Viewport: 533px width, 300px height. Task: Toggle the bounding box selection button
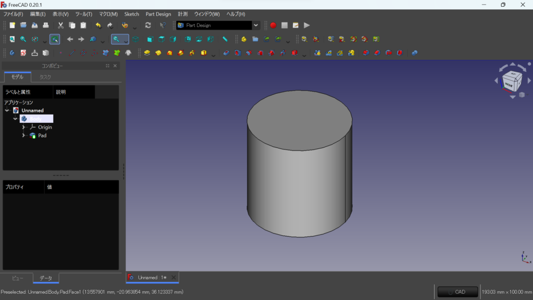[55, 39]
